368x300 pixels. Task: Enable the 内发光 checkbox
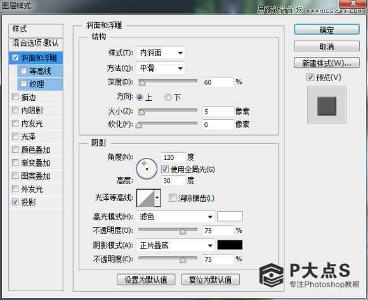point(15,123)
